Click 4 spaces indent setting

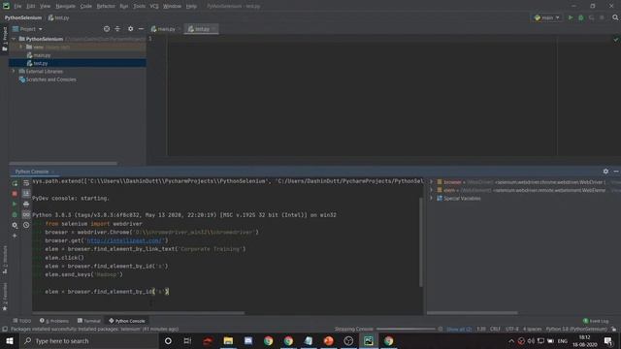[532, 330]
